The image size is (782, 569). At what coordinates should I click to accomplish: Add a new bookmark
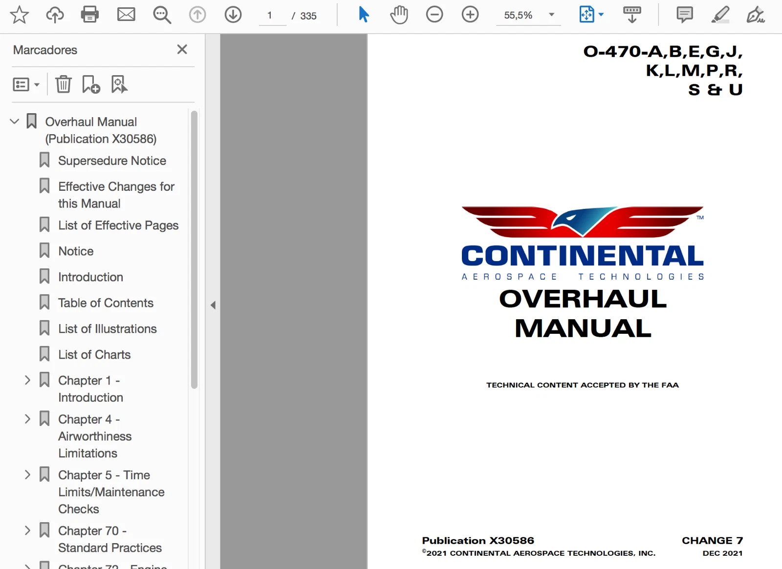pyautogui.click(x=91, y=84)
